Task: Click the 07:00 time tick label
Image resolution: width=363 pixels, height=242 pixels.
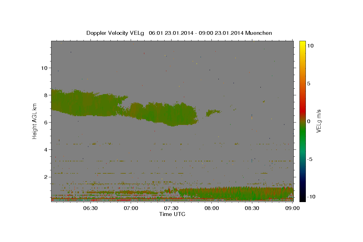Action: tap(132, 208)
